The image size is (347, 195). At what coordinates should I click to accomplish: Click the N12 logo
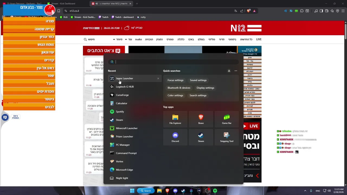pos(246,28)
